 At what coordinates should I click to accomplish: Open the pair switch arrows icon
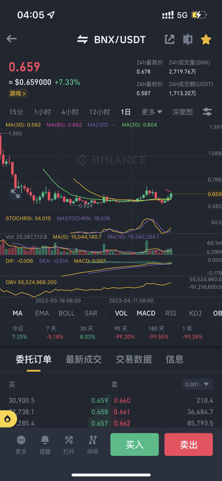pos(83,39)
